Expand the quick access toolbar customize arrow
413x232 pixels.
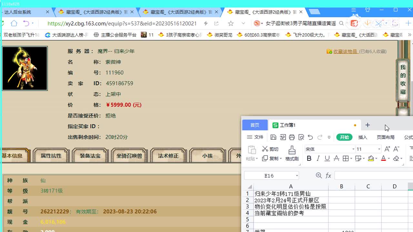pyautogui.click(x=329, y=137)
